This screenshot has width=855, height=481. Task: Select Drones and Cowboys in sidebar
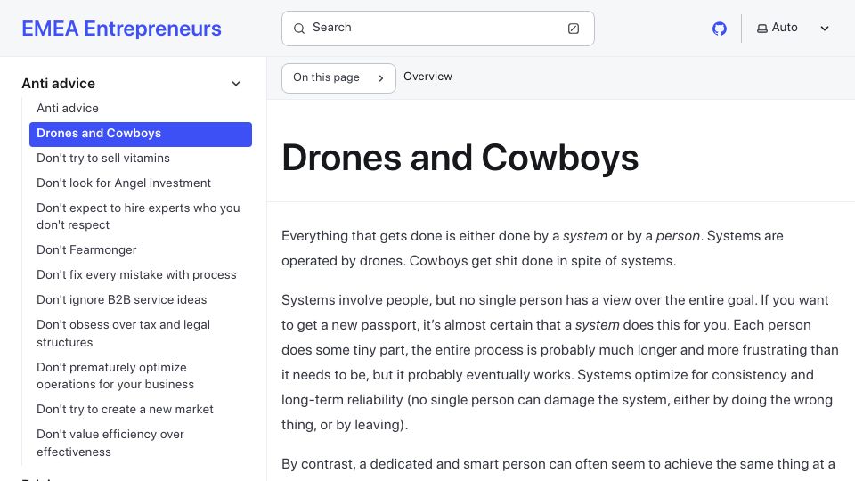(141, 135)
